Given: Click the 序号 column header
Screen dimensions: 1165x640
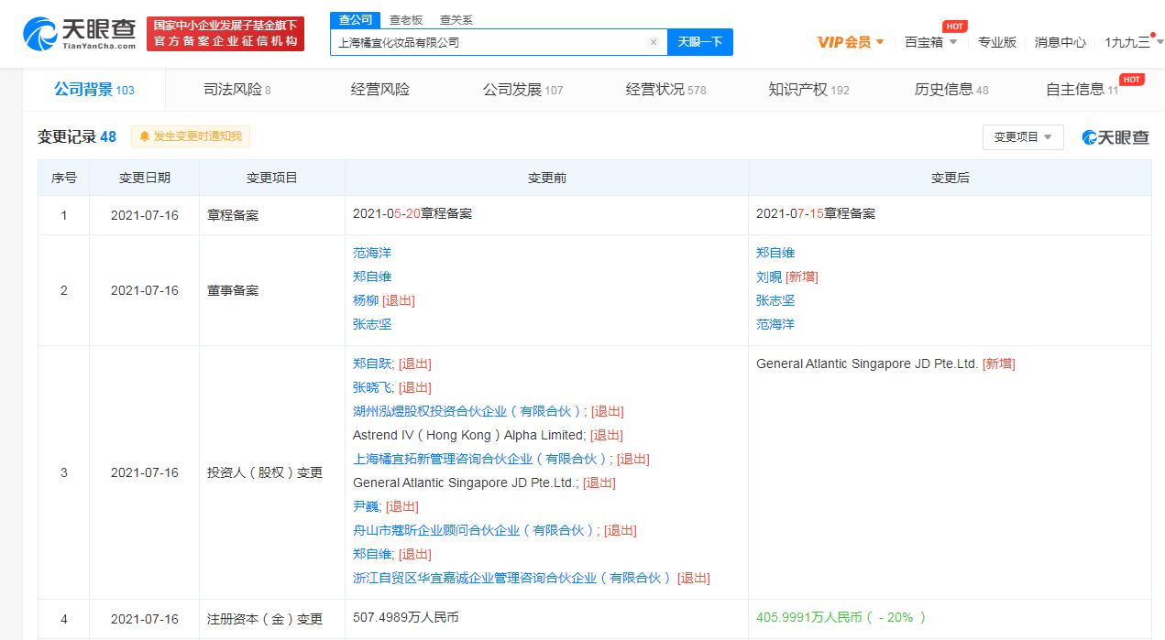Looking at the screenshot, I should (x=64, y=178).
